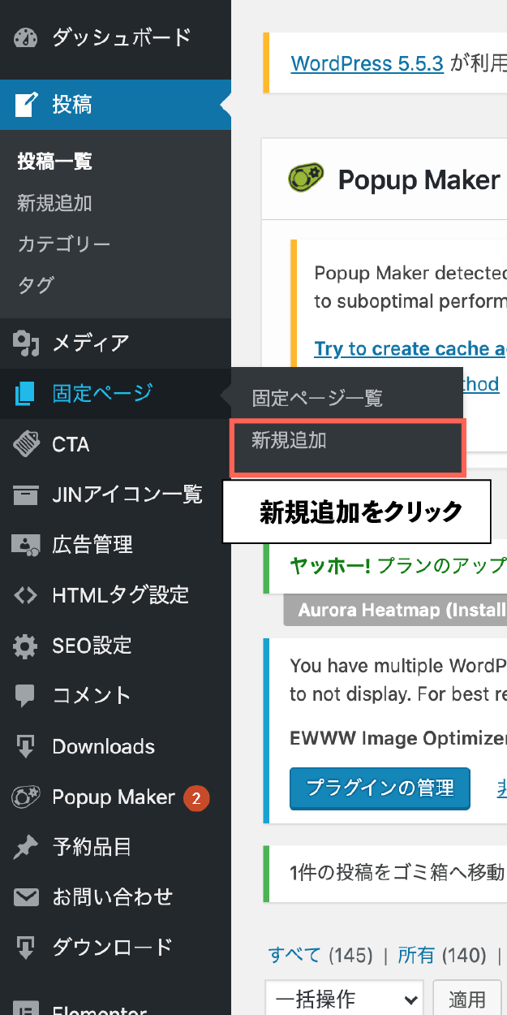Click the コメント speech bubble icon
The width and height of the screenshot is (507, 1015).
pos(26,697)
